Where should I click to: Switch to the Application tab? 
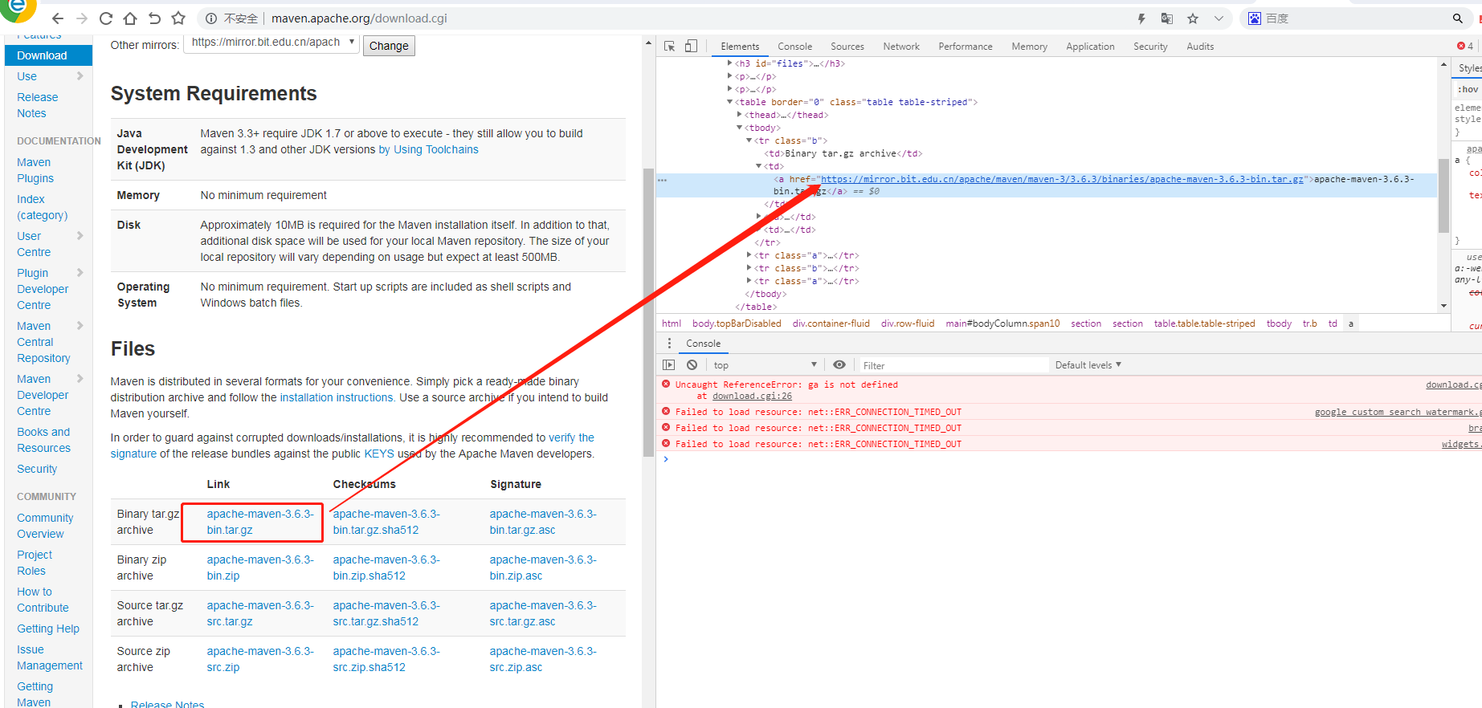click(1090, 47)
